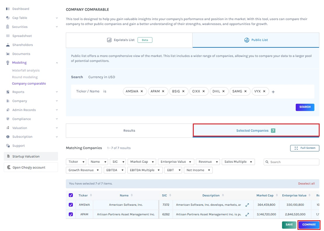Click the Shareholders person icon

pos(8,45)
